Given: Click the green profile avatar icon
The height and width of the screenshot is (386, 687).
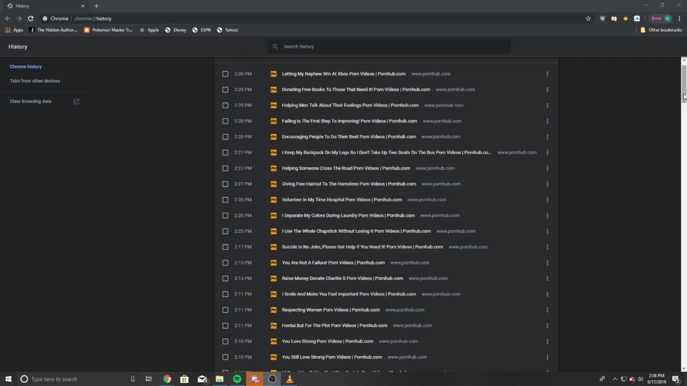Looking at the screenshot, I should 668,18.
